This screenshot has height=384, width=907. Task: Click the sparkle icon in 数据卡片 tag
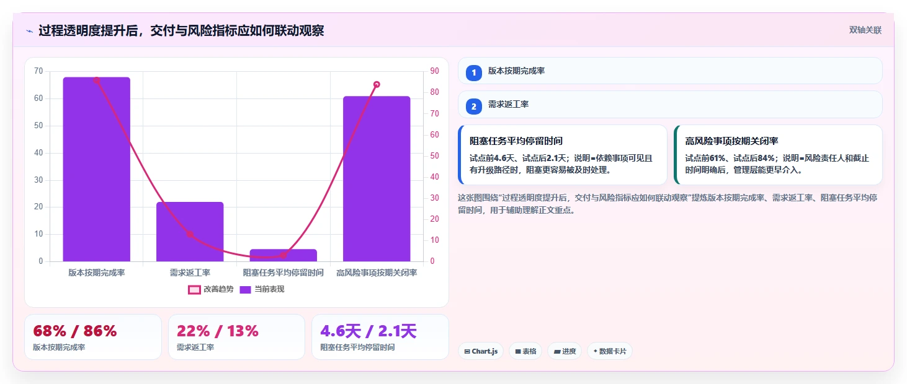pos(595,351)
